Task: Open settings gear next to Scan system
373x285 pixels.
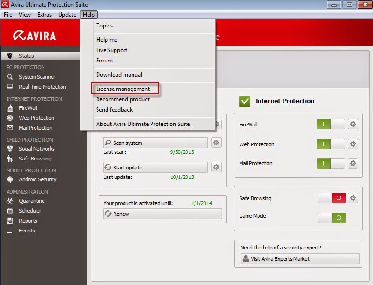Action: pyautogui.click(x=216, y=142)
